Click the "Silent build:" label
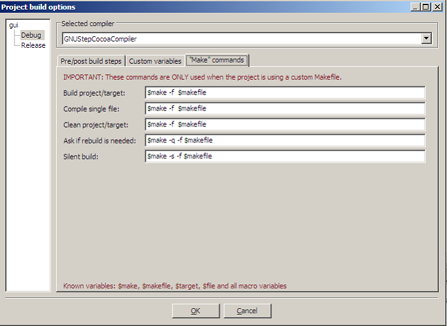This screenshot has height=326, width=447. pos(80,156)
